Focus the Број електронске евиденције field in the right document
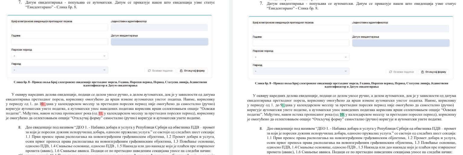 (301, 29)
